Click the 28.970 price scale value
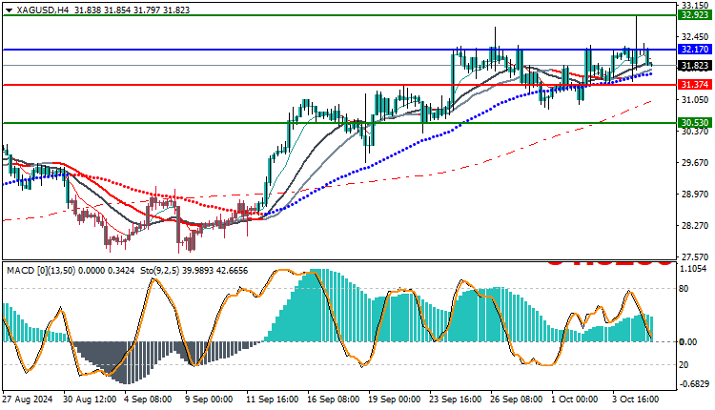 click(694, 195)
